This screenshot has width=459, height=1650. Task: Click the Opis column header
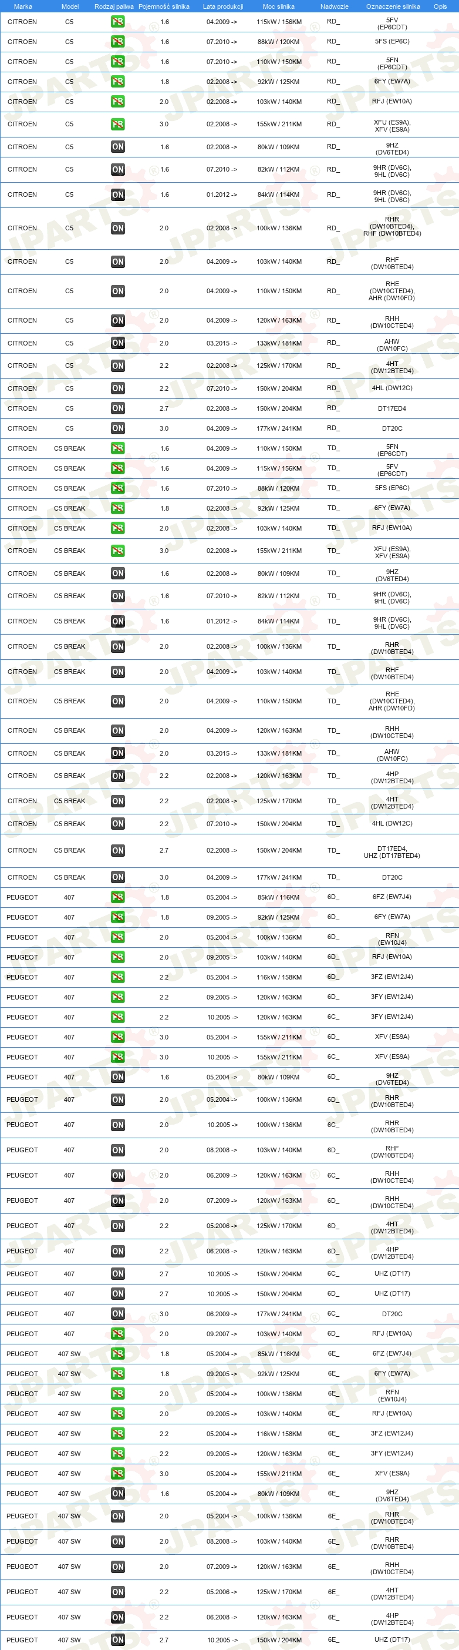(x=440, y=6)
